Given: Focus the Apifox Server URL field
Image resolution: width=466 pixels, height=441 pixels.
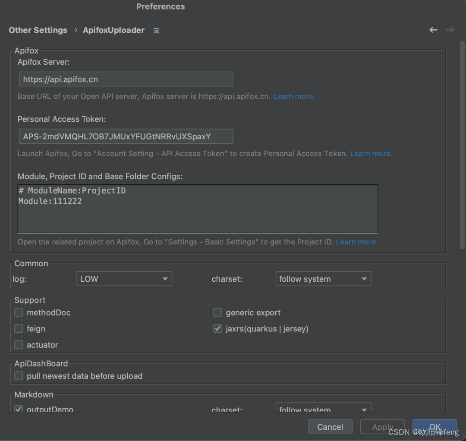Looking at the screenshot, I should [126, 79].
